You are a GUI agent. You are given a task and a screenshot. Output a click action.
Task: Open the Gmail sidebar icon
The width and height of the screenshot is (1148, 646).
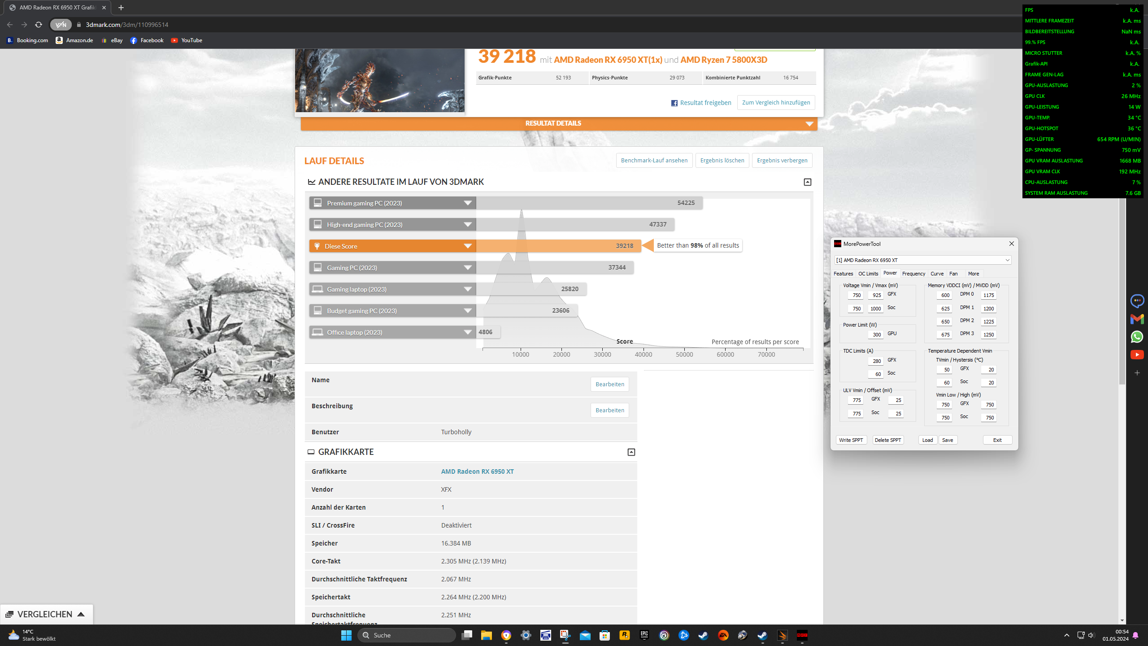click(x=1137, y=319)
